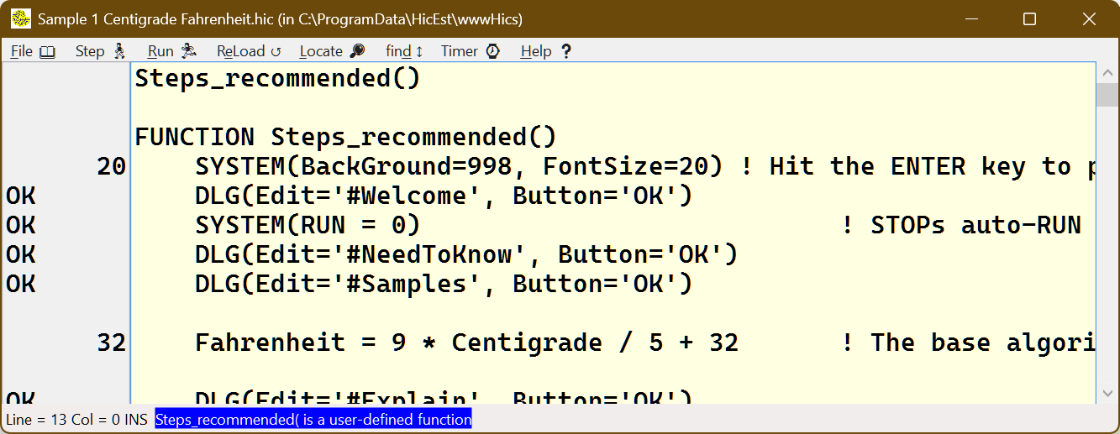
Task: Click the Help question mark icon
Action: click(565, 51)
